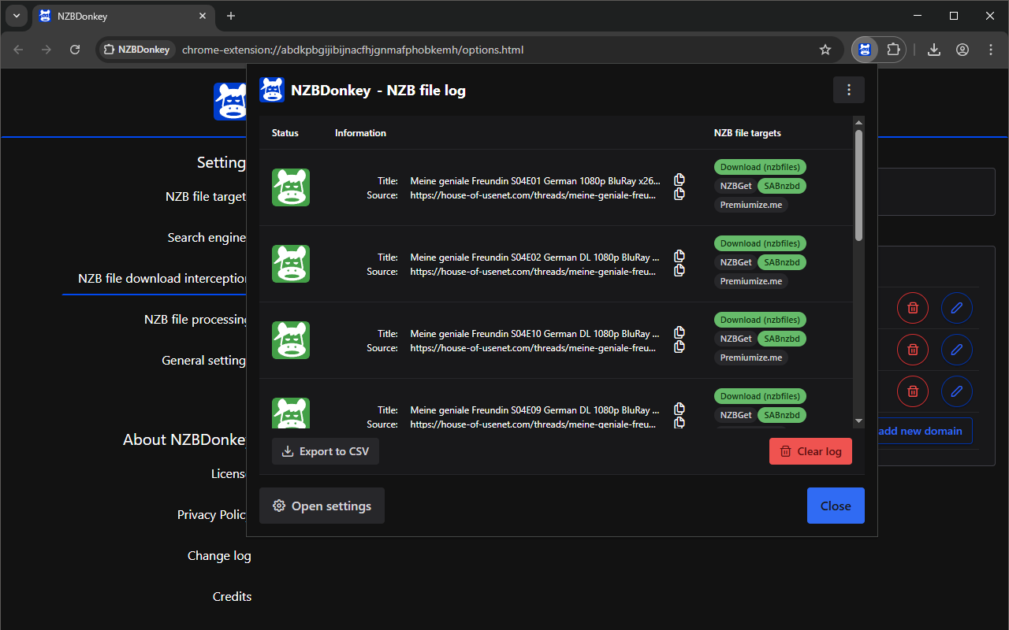
Task: Copy title of S04E02 log entry
Action: click(x=679, y=256)
